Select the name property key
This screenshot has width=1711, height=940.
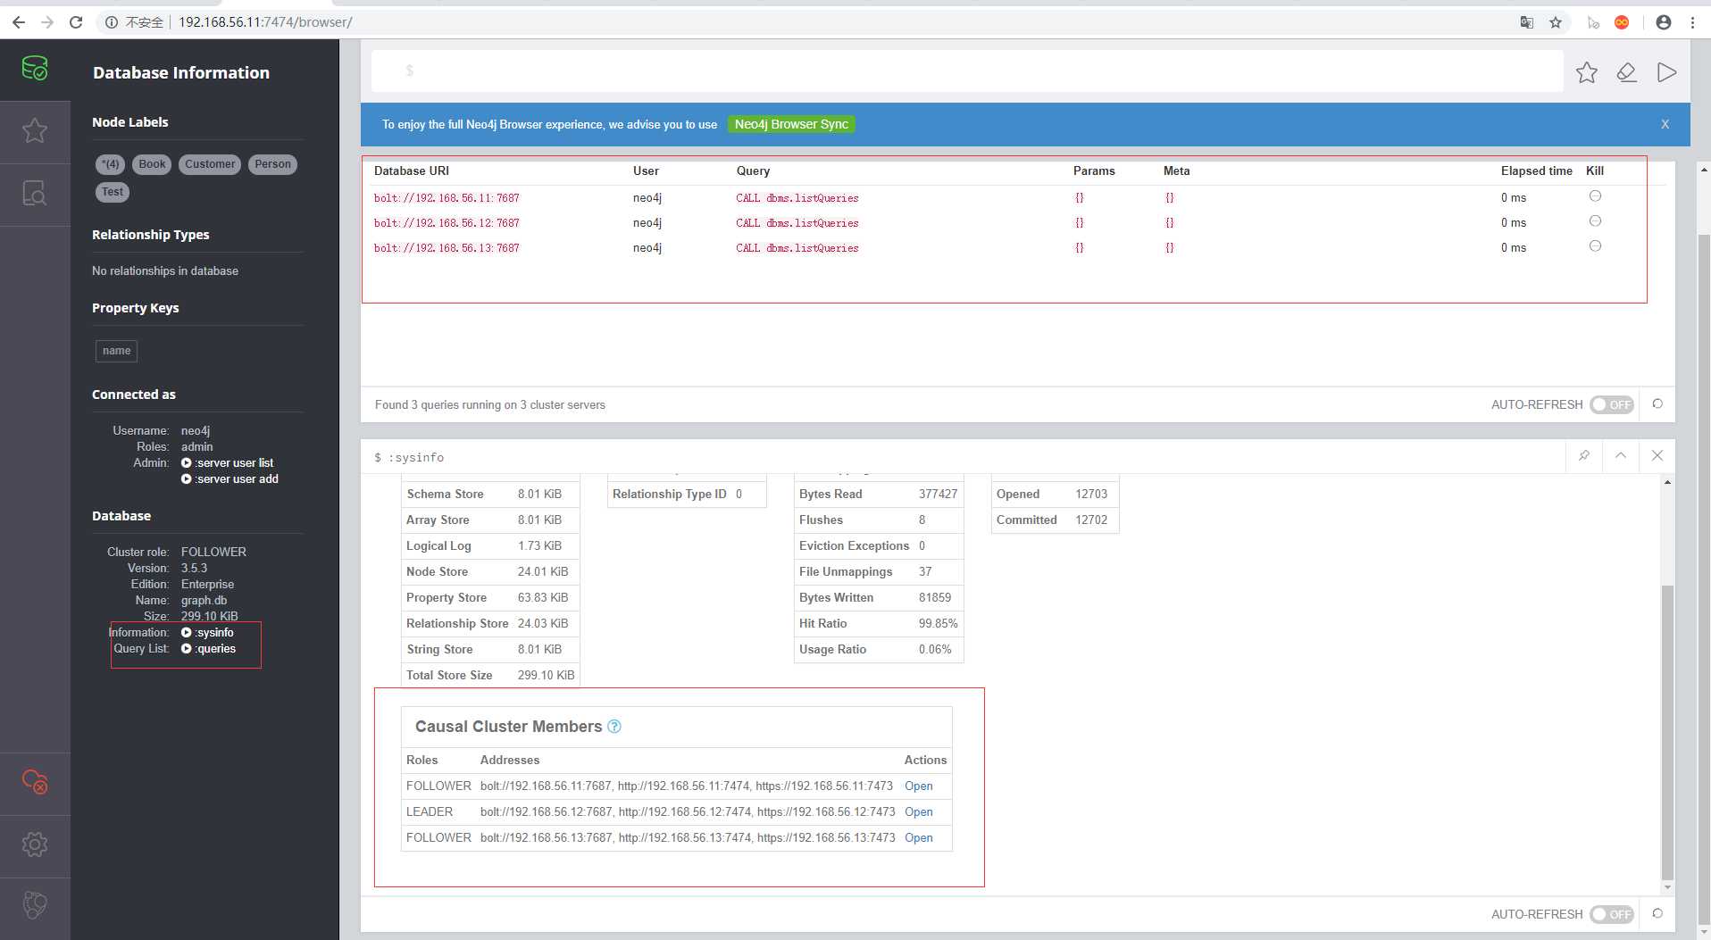pos(116,351)
